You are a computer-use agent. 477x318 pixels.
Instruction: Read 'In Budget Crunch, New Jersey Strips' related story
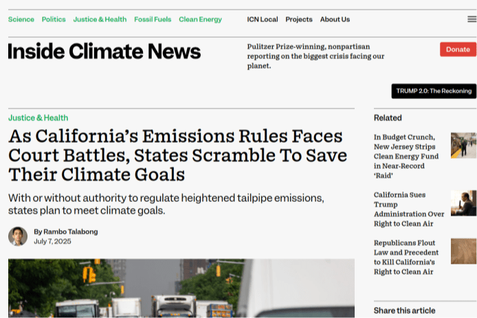[406, 157]
